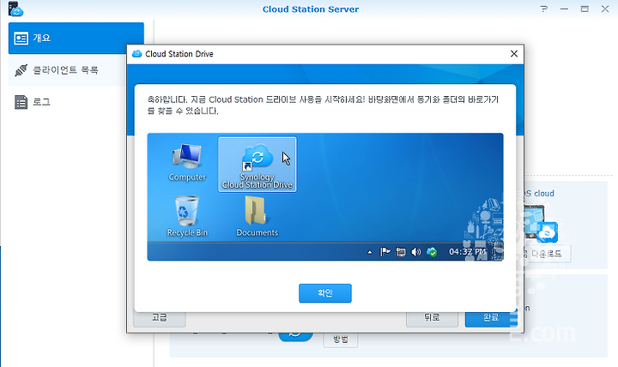Click the Documents folder icon
The height and width of the screenshot is (367, 618).
[x=257, y=217]
